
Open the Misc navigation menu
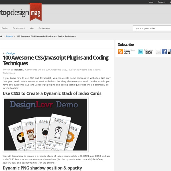point(32,28)
